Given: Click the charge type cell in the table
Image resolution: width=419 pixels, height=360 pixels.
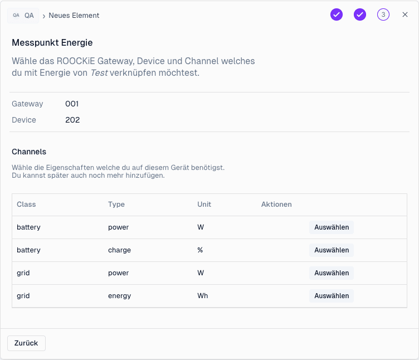Looking at the screenshot, I should pyautogui.click(x=119, y=250).
